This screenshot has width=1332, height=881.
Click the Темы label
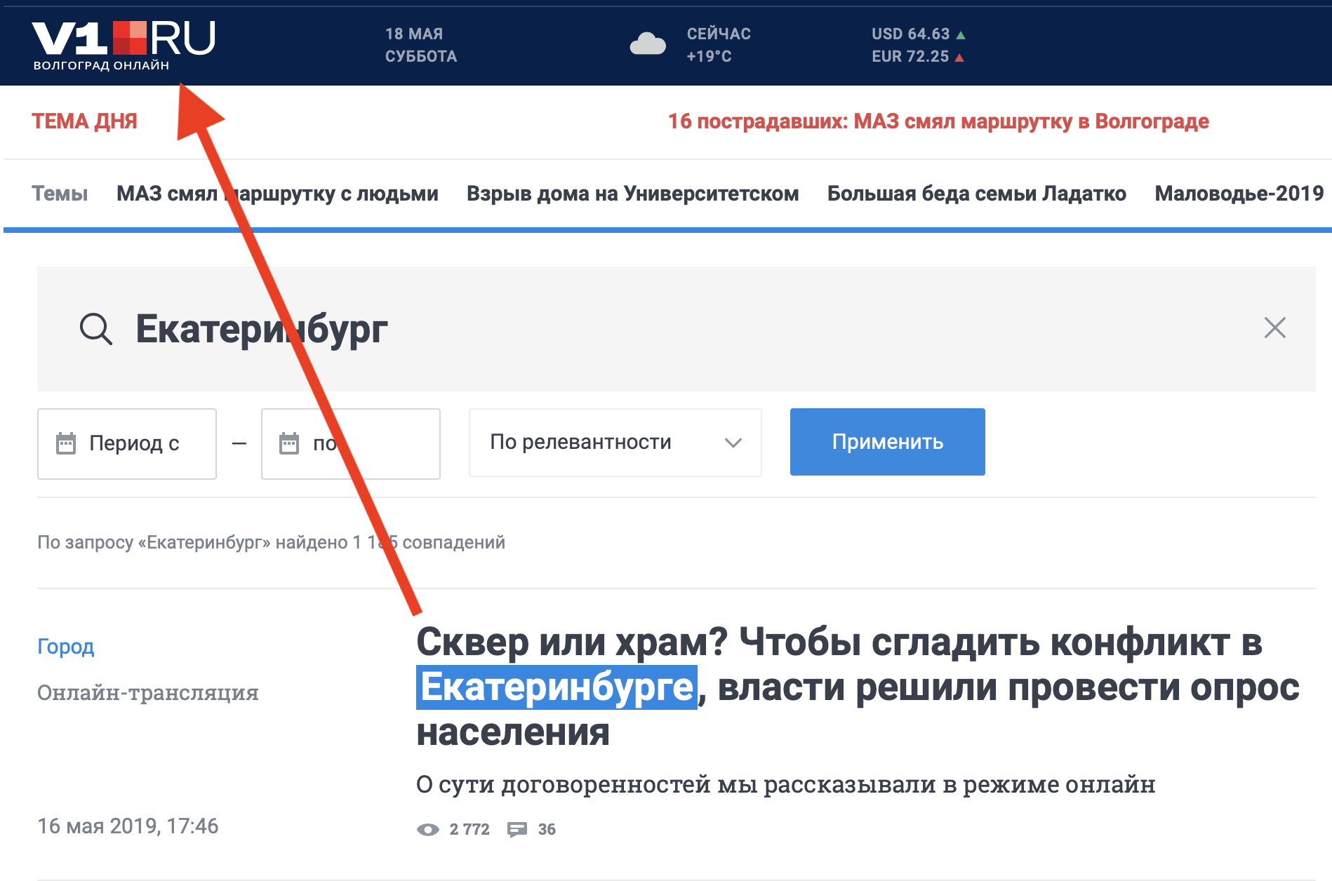[60, 194]
